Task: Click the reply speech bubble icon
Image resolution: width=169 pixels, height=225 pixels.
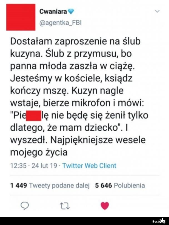Action: (25, 206)
